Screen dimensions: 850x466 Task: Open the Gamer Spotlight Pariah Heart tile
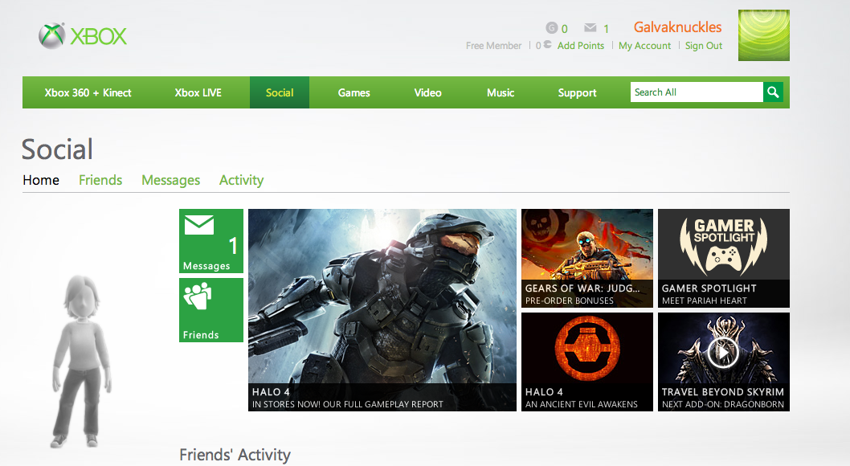724,258
